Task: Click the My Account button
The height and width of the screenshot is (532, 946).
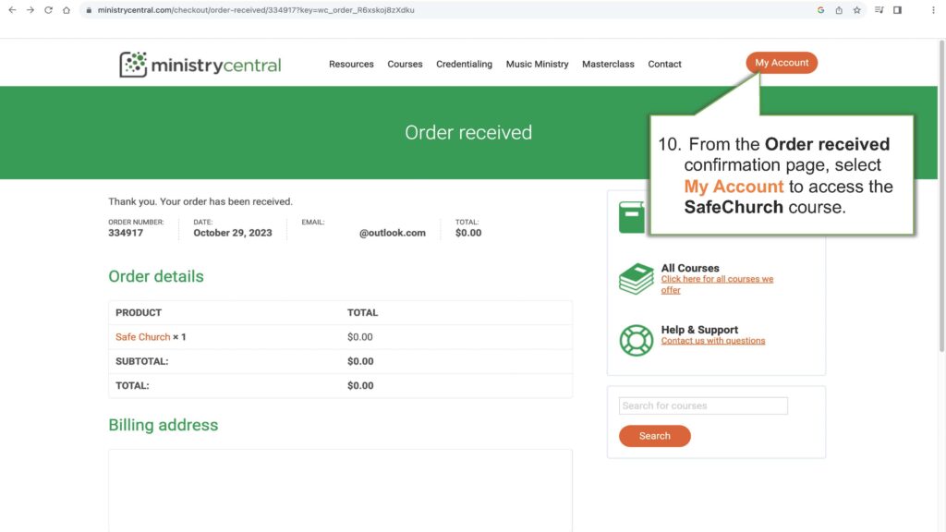Action: click(782, 63)
